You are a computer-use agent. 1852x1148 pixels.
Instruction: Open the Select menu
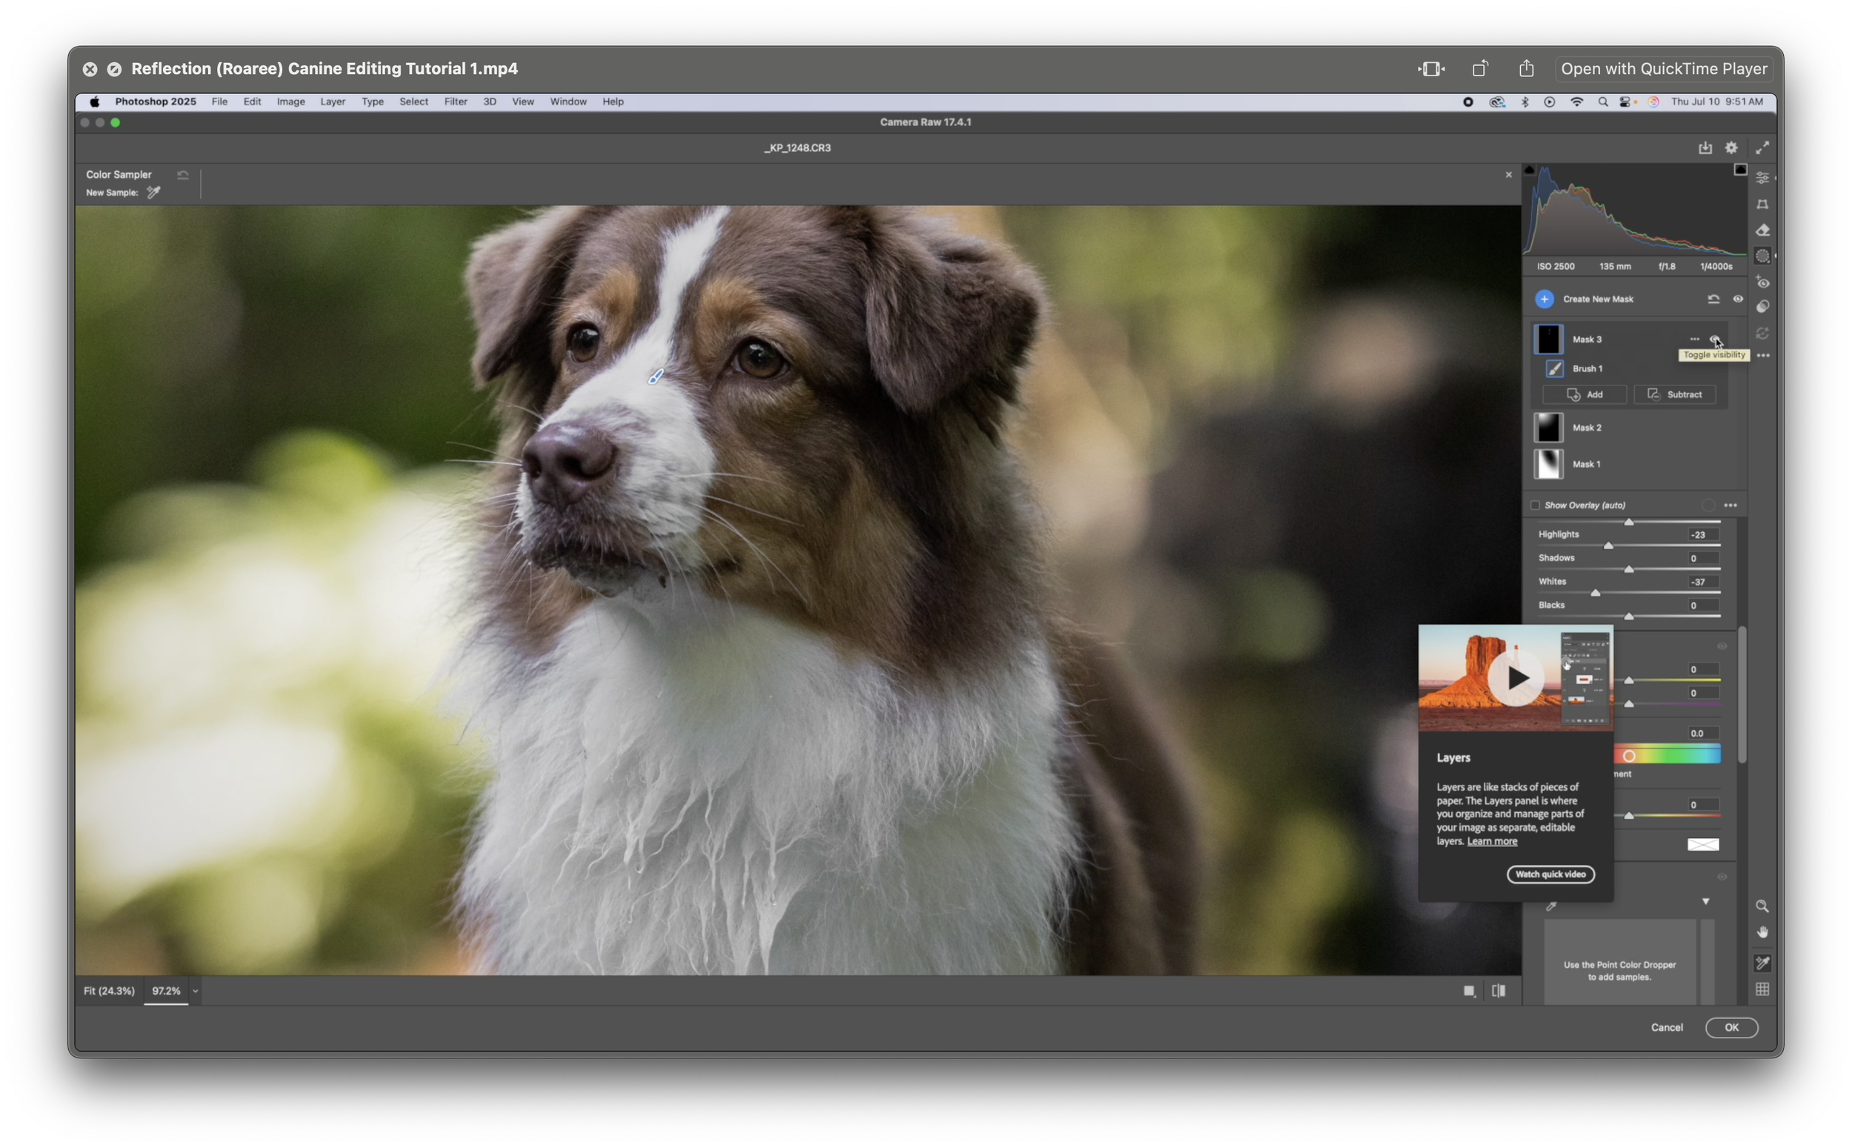(413, 102)
